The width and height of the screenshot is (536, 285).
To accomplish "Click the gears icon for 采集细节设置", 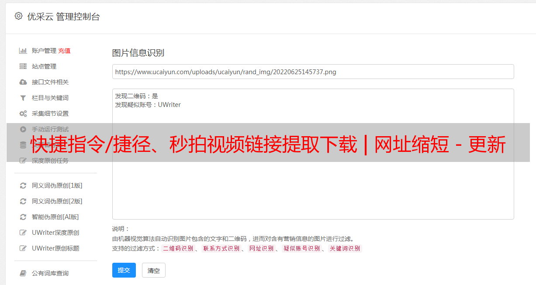I will 23,113.
